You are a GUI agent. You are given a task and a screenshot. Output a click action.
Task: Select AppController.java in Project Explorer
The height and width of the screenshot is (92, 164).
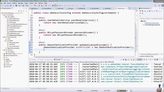click(x=14, y=19)
